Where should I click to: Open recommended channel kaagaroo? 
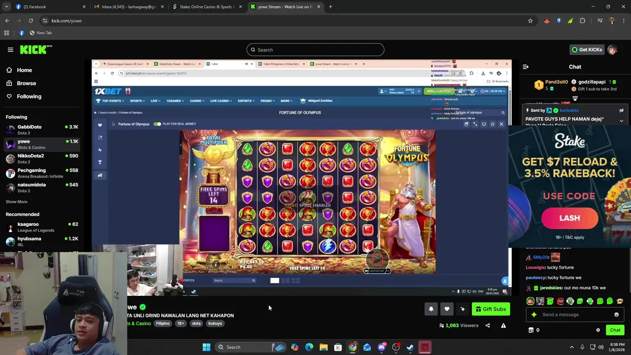click(42, 227)
